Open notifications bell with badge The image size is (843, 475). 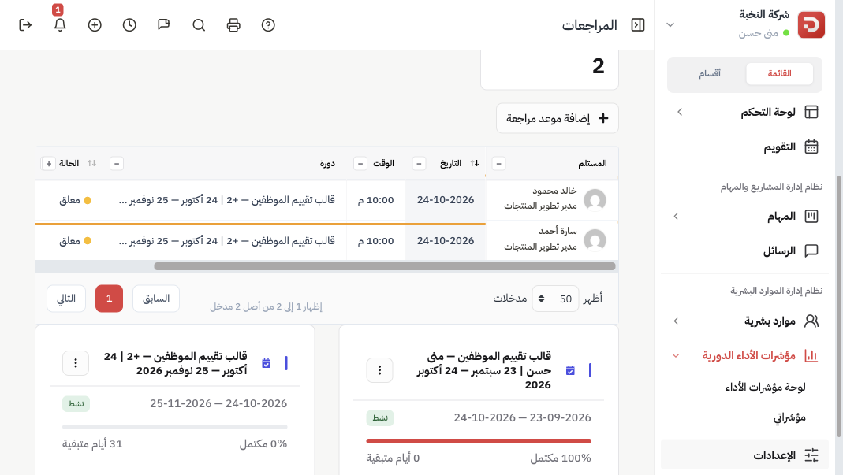60,24
